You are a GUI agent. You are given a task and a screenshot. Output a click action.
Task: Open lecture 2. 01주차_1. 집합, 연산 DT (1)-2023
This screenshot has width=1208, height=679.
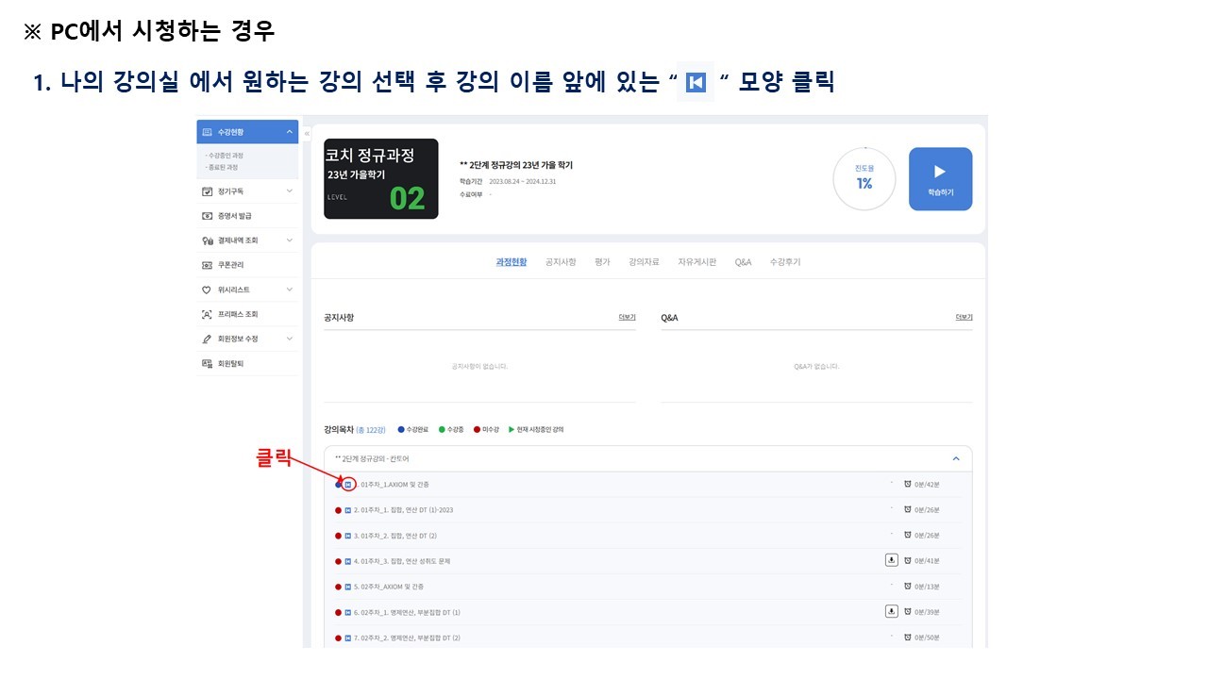pos(404,510)
